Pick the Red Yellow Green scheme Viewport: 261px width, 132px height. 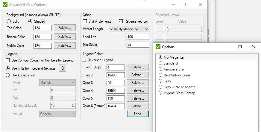click(160, 75)
